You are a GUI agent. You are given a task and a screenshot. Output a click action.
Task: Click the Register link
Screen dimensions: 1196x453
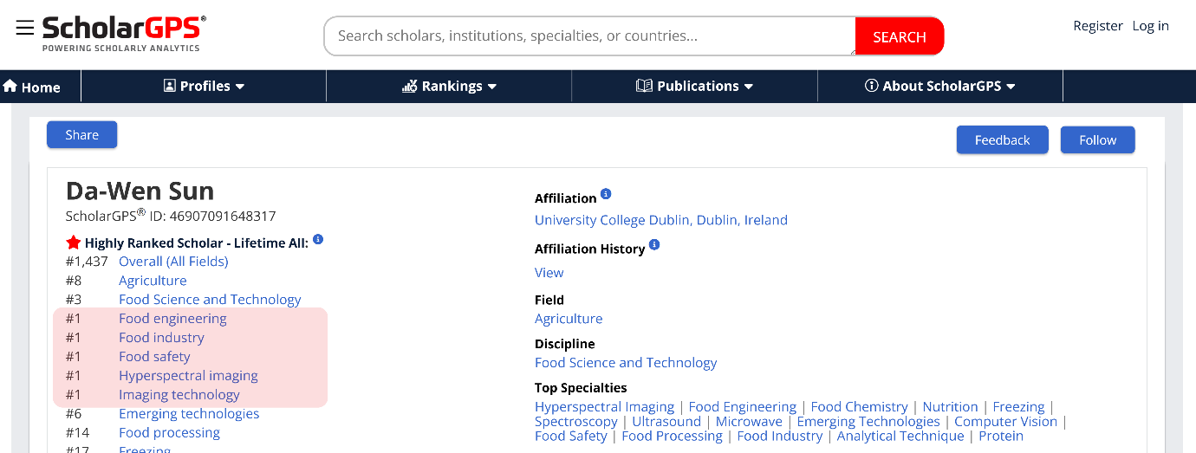[x=1097, y=26]
